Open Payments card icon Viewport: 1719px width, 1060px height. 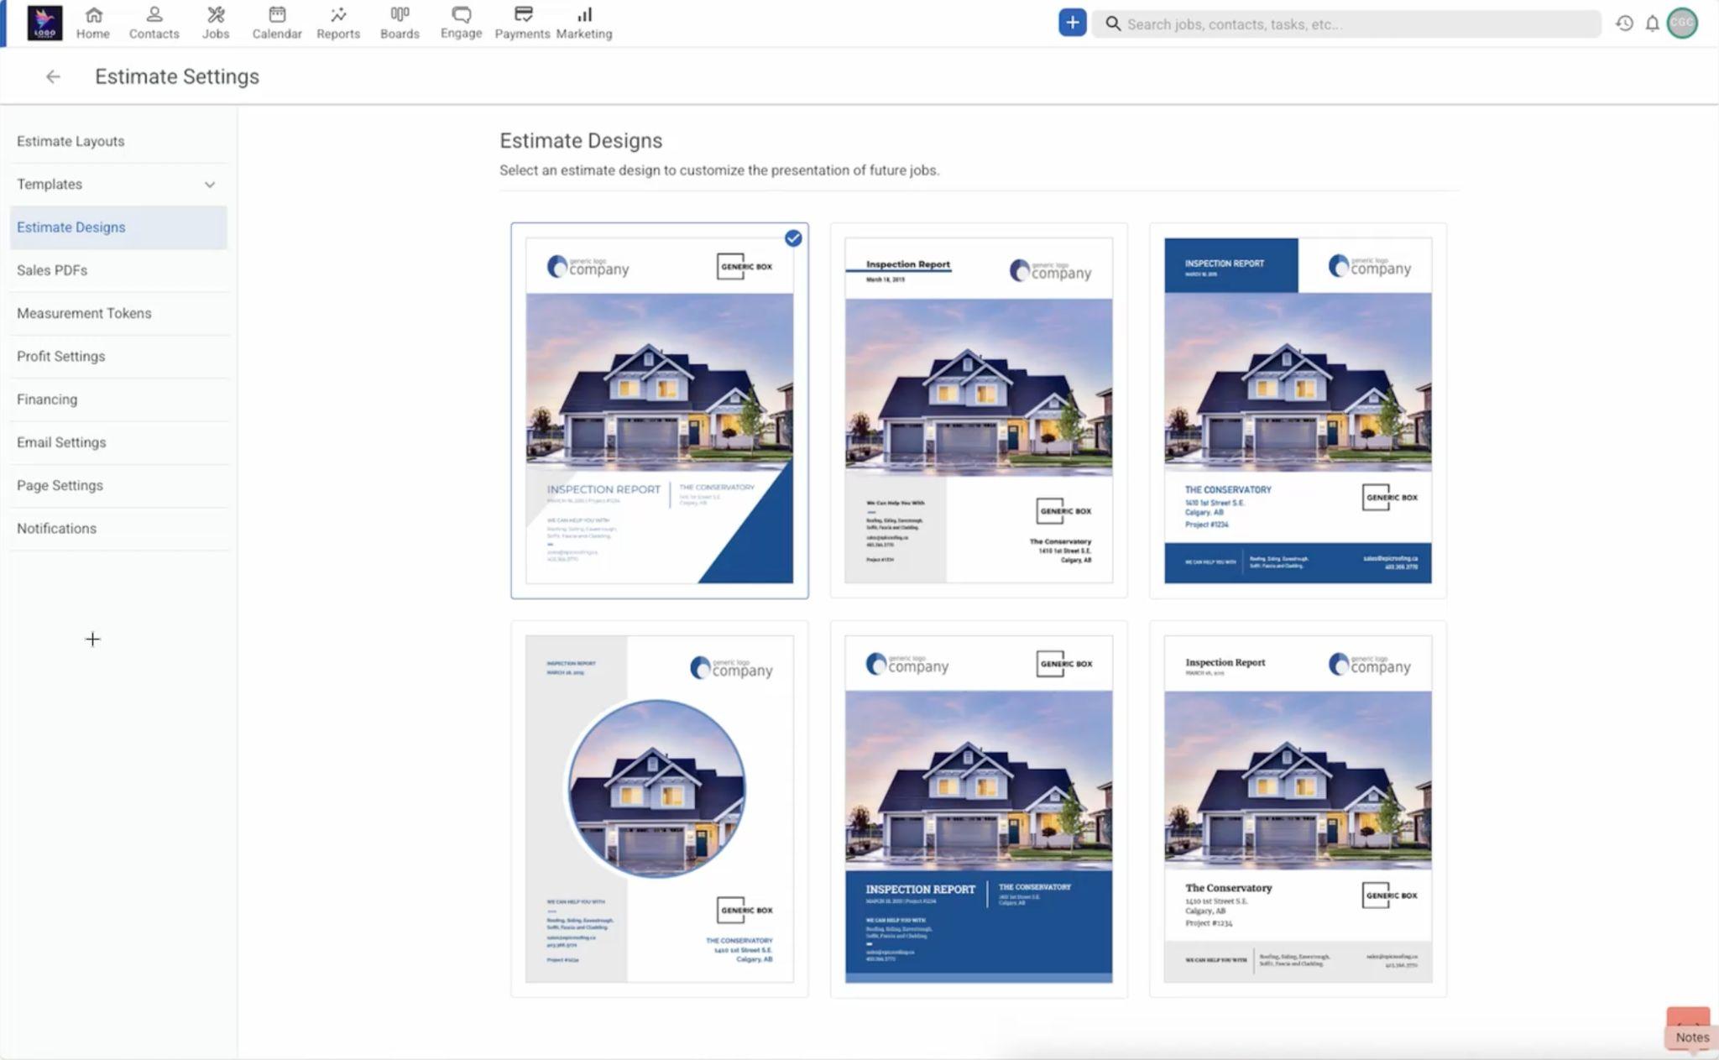pos(522,15)
